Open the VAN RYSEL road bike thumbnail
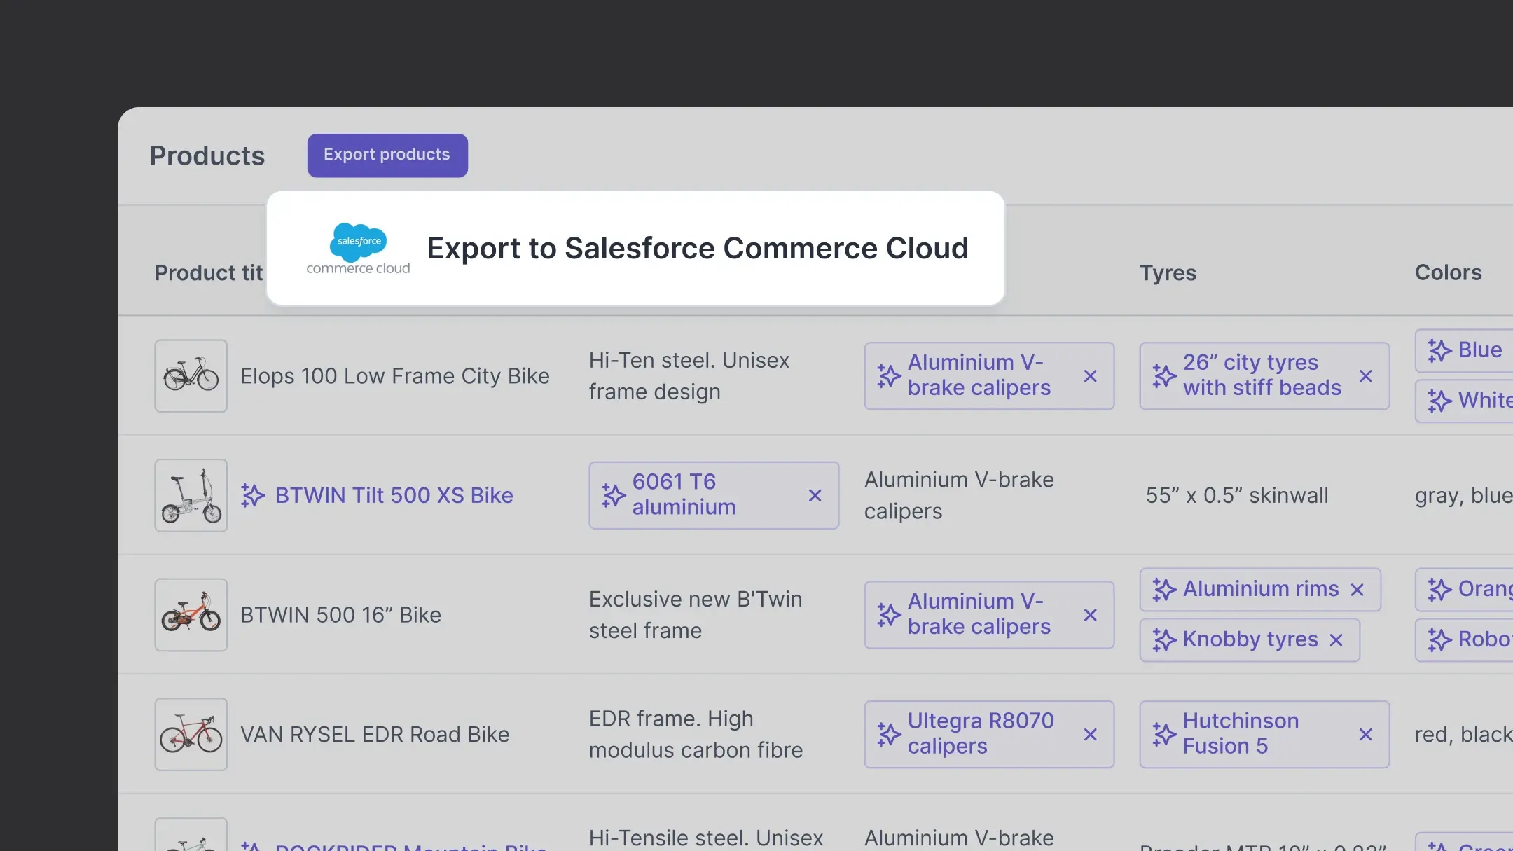 [x=191, y=735]
